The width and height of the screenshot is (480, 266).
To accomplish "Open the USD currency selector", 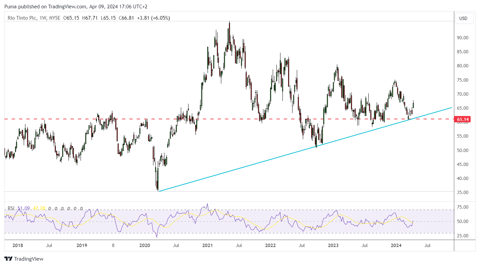I will point(463,18).
